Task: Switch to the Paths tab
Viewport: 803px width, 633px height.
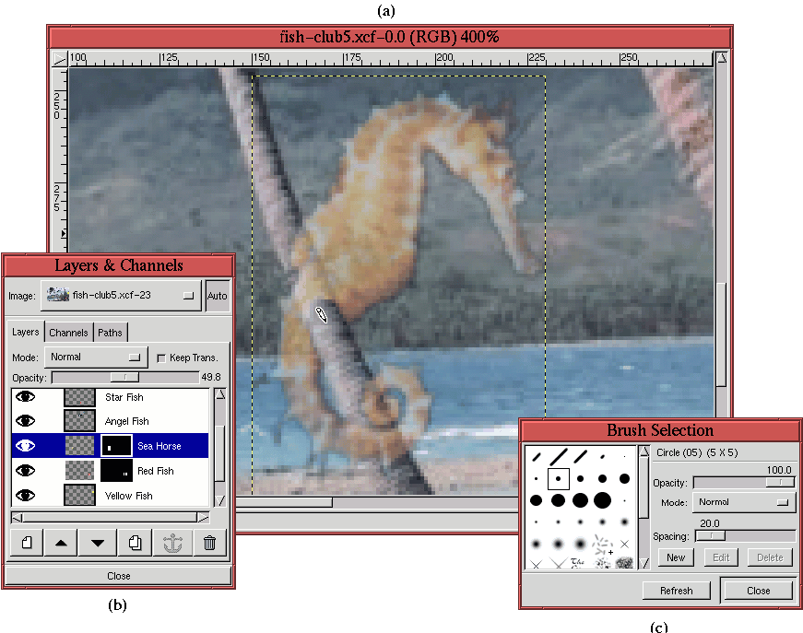Action: pyautogui.click(x=109, y=333)
